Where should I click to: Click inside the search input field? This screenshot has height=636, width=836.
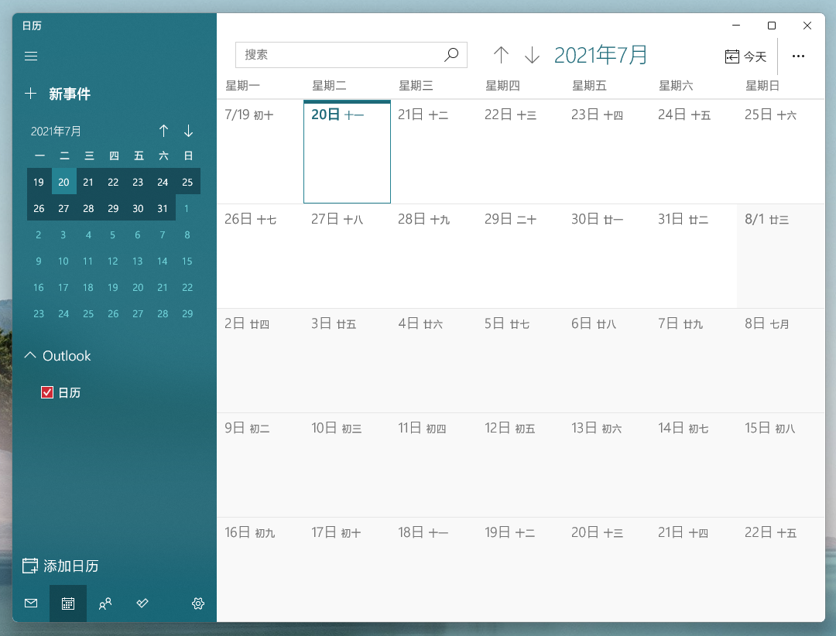[341, 55]
